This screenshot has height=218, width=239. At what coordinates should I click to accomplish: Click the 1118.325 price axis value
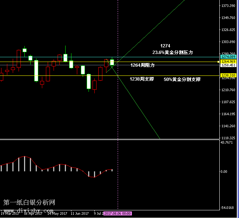228,138
